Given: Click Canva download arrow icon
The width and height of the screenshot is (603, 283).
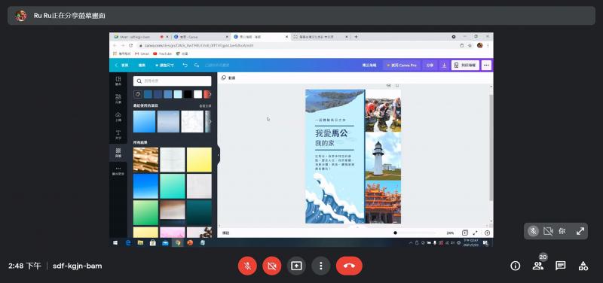Looking at the screenshot, I should click(444, 65).
